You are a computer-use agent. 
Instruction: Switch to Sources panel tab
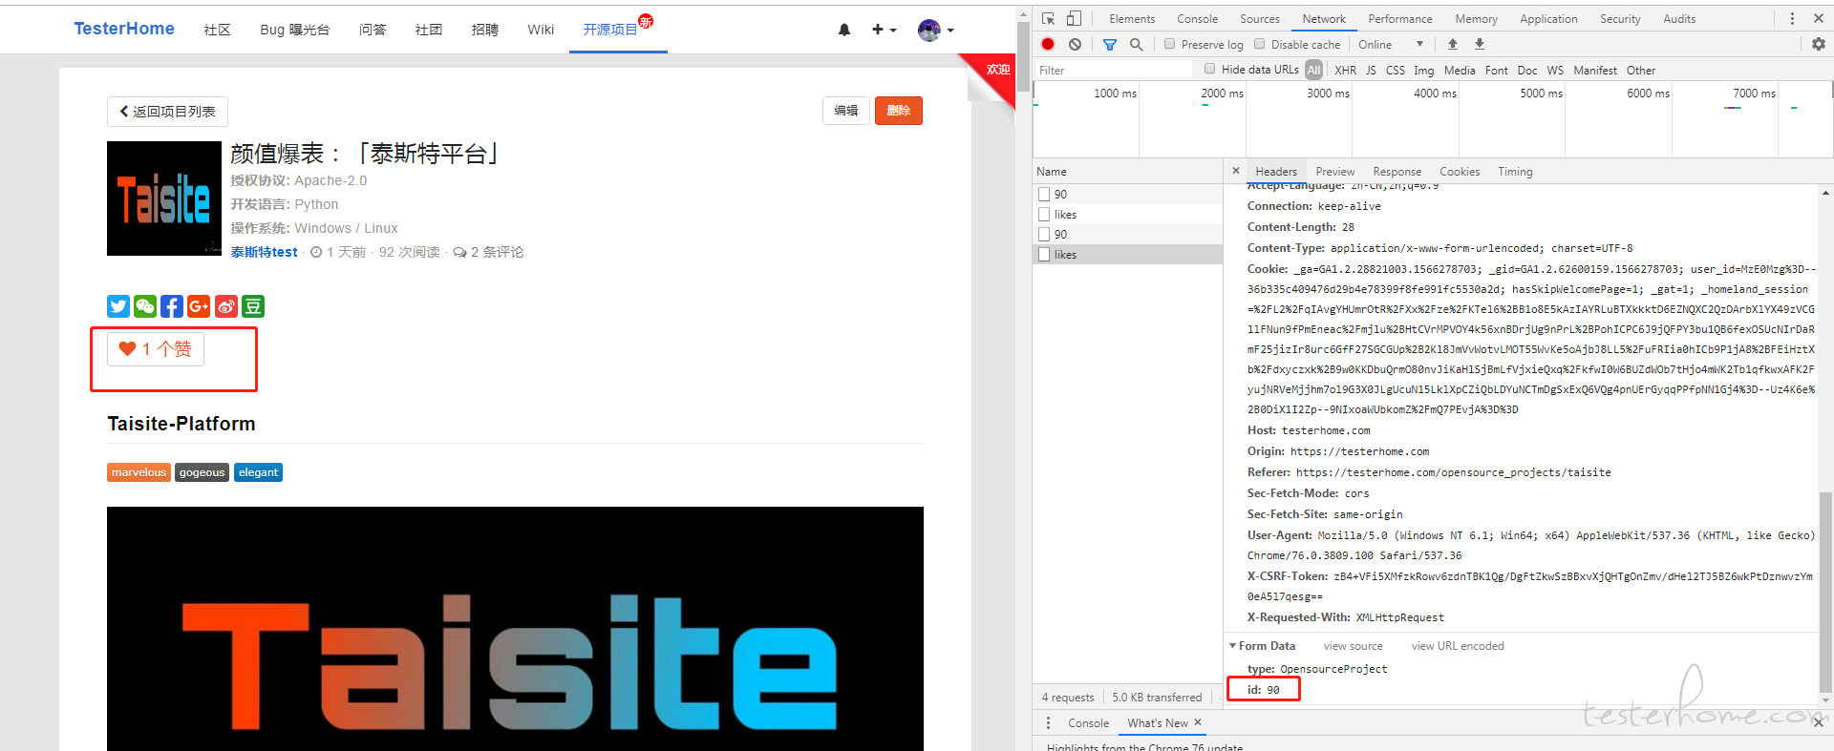pos(1260,19)
